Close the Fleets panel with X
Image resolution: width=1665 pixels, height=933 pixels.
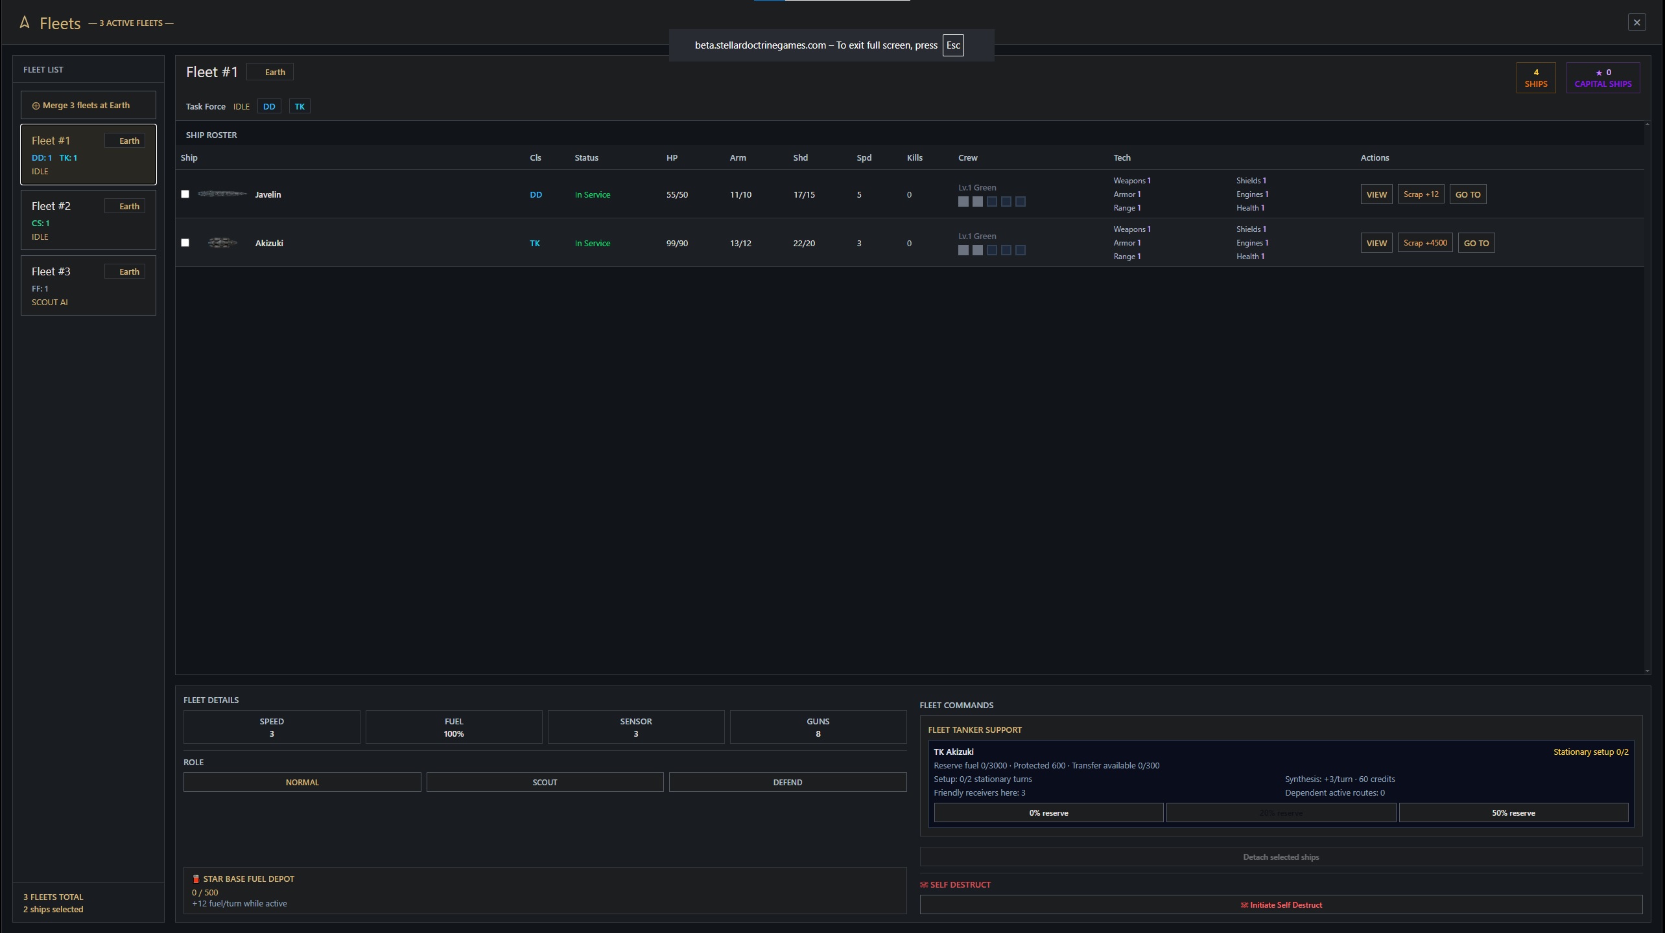tap(1636, 23)
